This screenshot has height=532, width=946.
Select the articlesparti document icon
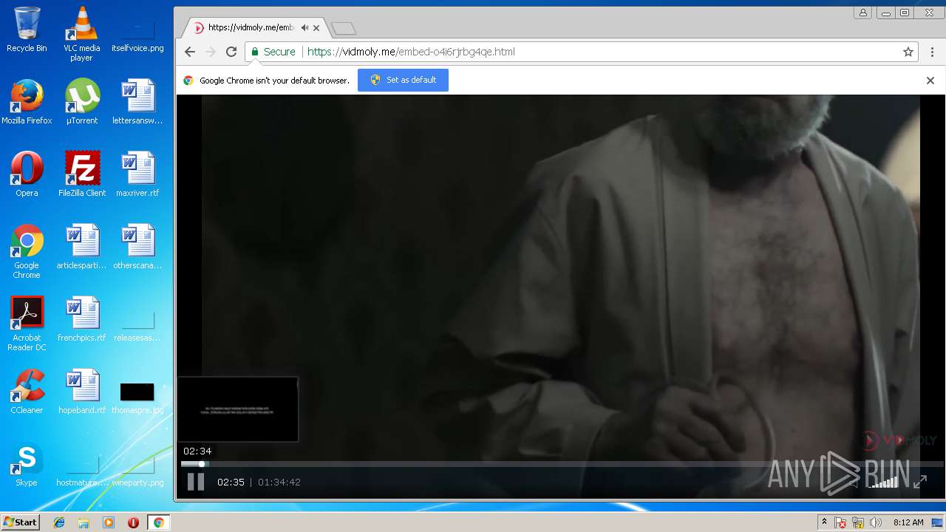pyautogui.click(x=81, y=247)
